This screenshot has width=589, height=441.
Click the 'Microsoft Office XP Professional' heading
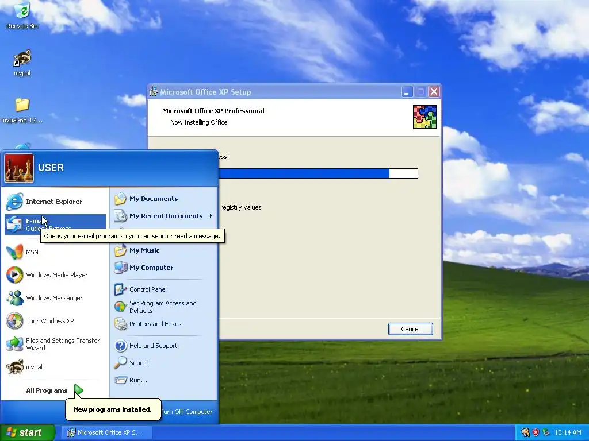[213, 111]
